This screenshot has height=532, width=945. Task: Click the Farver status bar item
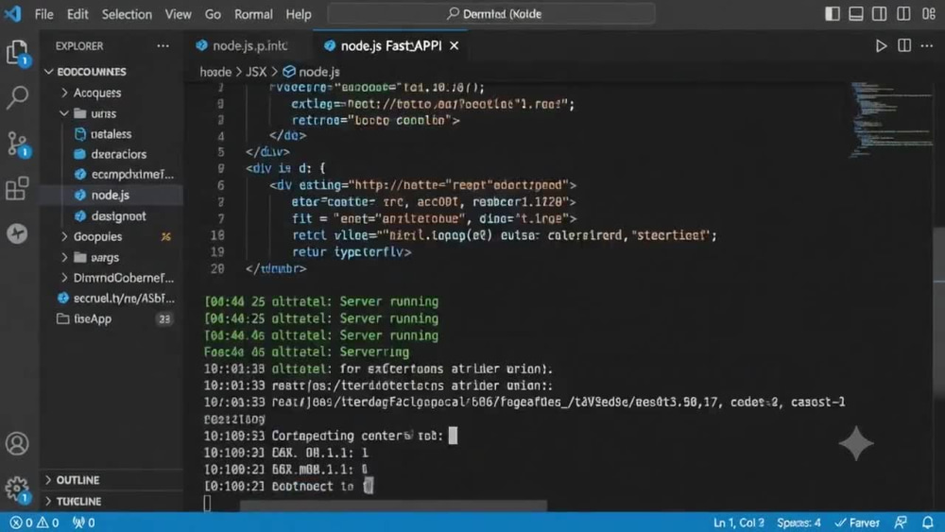(x=857, y=523)
